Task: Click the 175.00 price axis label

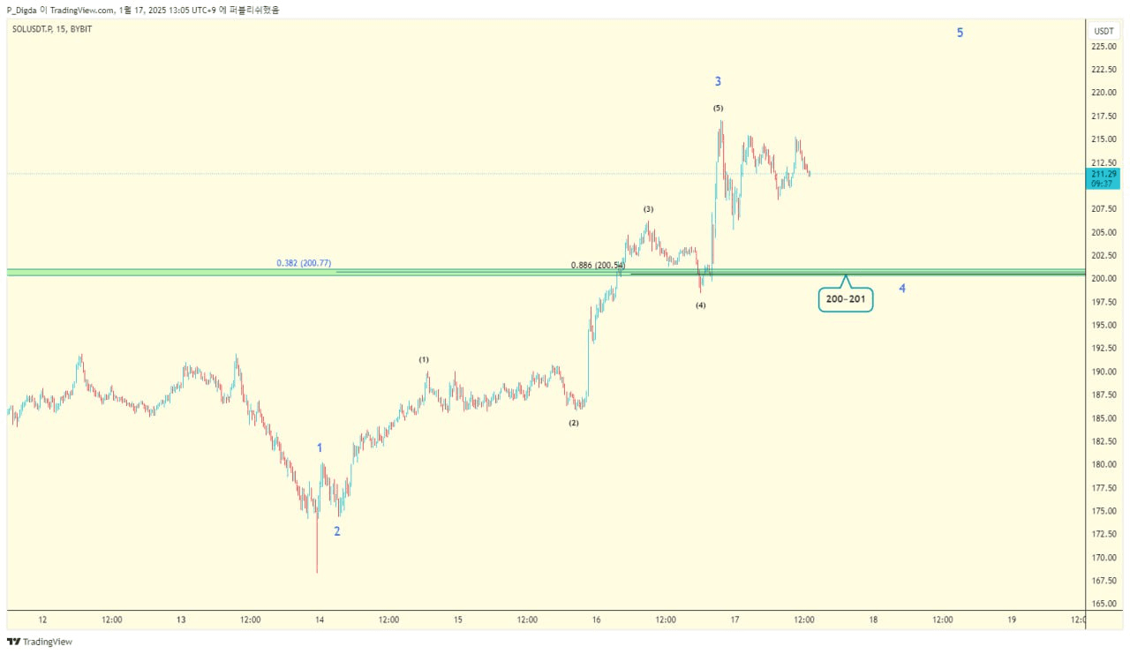Action: pyautogui.click(x=1104, y=511)
